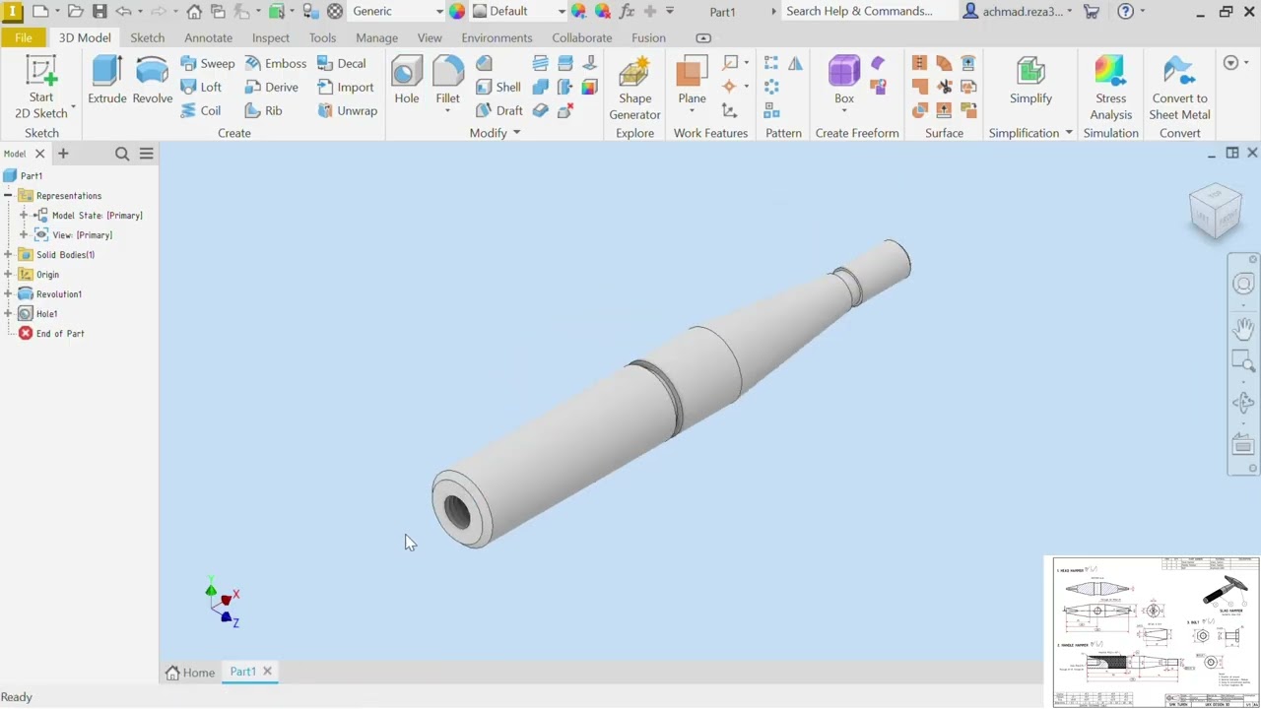Apply the Fillet tool
The image size is (1261, 709).
pos(447,81)
